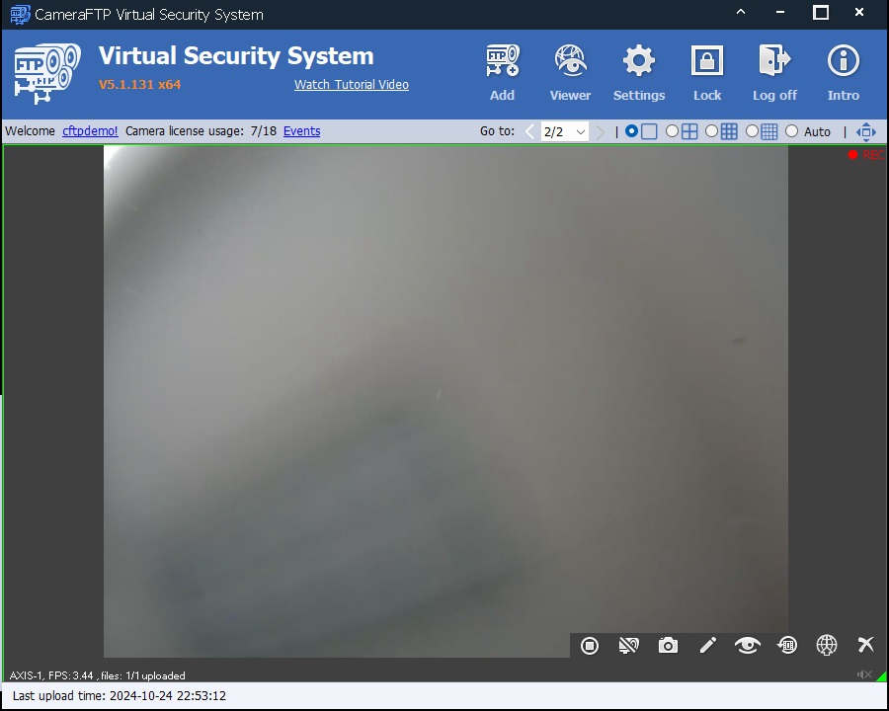Select the single-camera layout radio button
889x711 pixels.
(632, 131)
